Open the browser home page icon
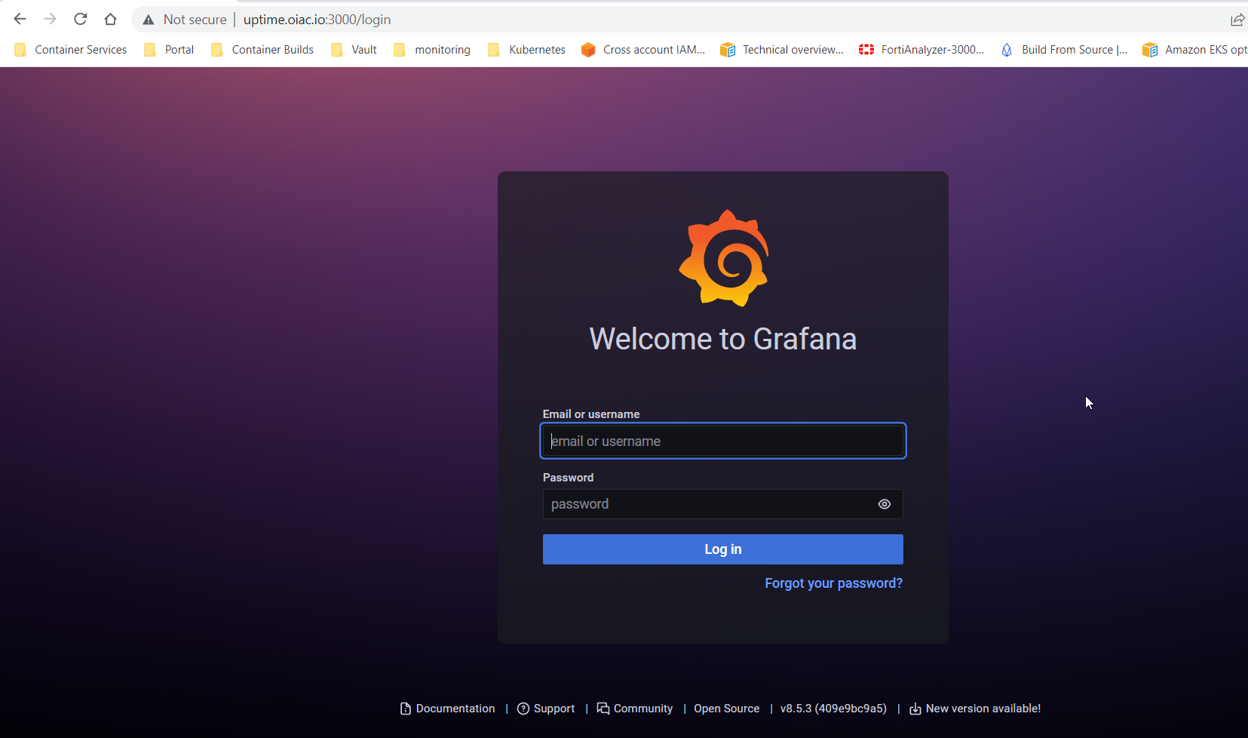This screenshot has height=738, width=1248. (111, 19)
